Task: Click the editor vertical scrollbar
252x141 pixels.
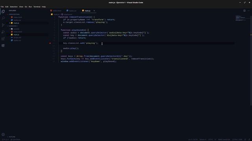Action: 251,61
